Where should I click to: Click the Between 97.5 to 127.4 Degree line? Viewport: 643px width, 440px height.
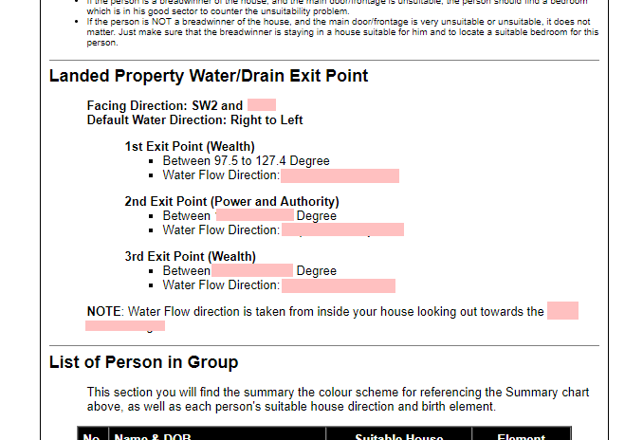[246, 161]
